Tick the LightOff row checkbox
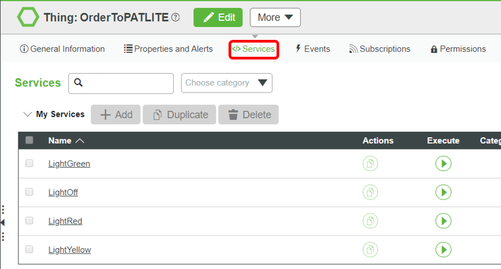The height and width of the screenshot is (269, 501). 29,192
